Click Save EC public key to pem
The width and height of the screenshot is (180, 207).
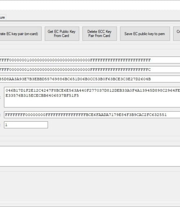point(145,34)
